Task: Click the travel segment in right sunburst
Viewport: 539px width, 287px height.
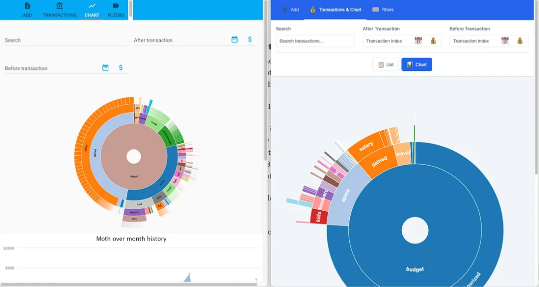Action: coord(403,153)
